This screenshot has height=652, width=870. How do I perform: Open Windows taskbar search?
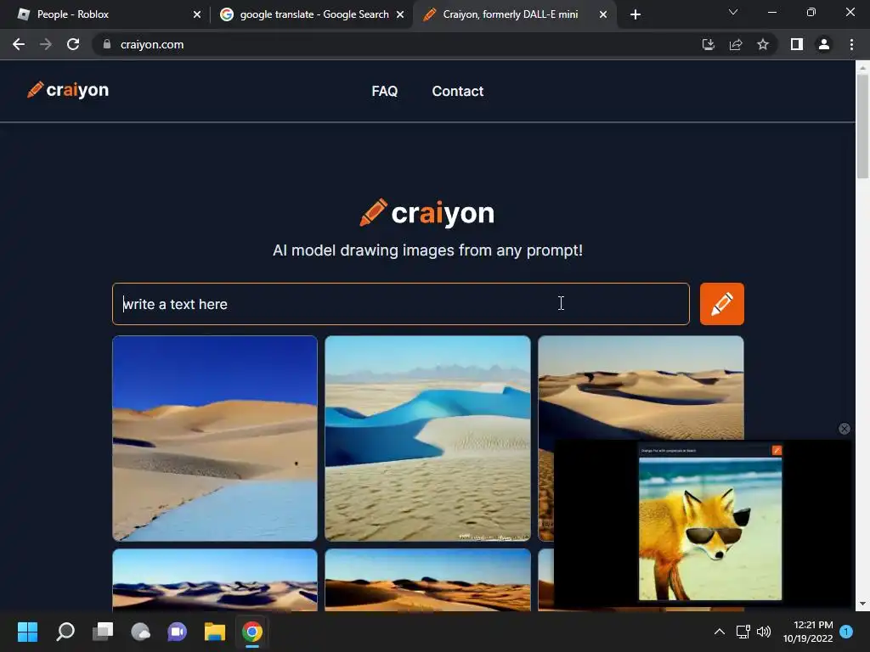[65, 632]
